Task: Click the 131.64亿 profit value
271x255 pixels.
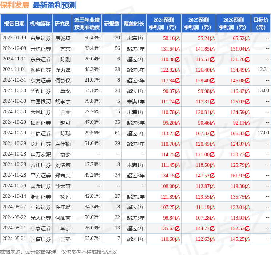Action: pos(170,49)
